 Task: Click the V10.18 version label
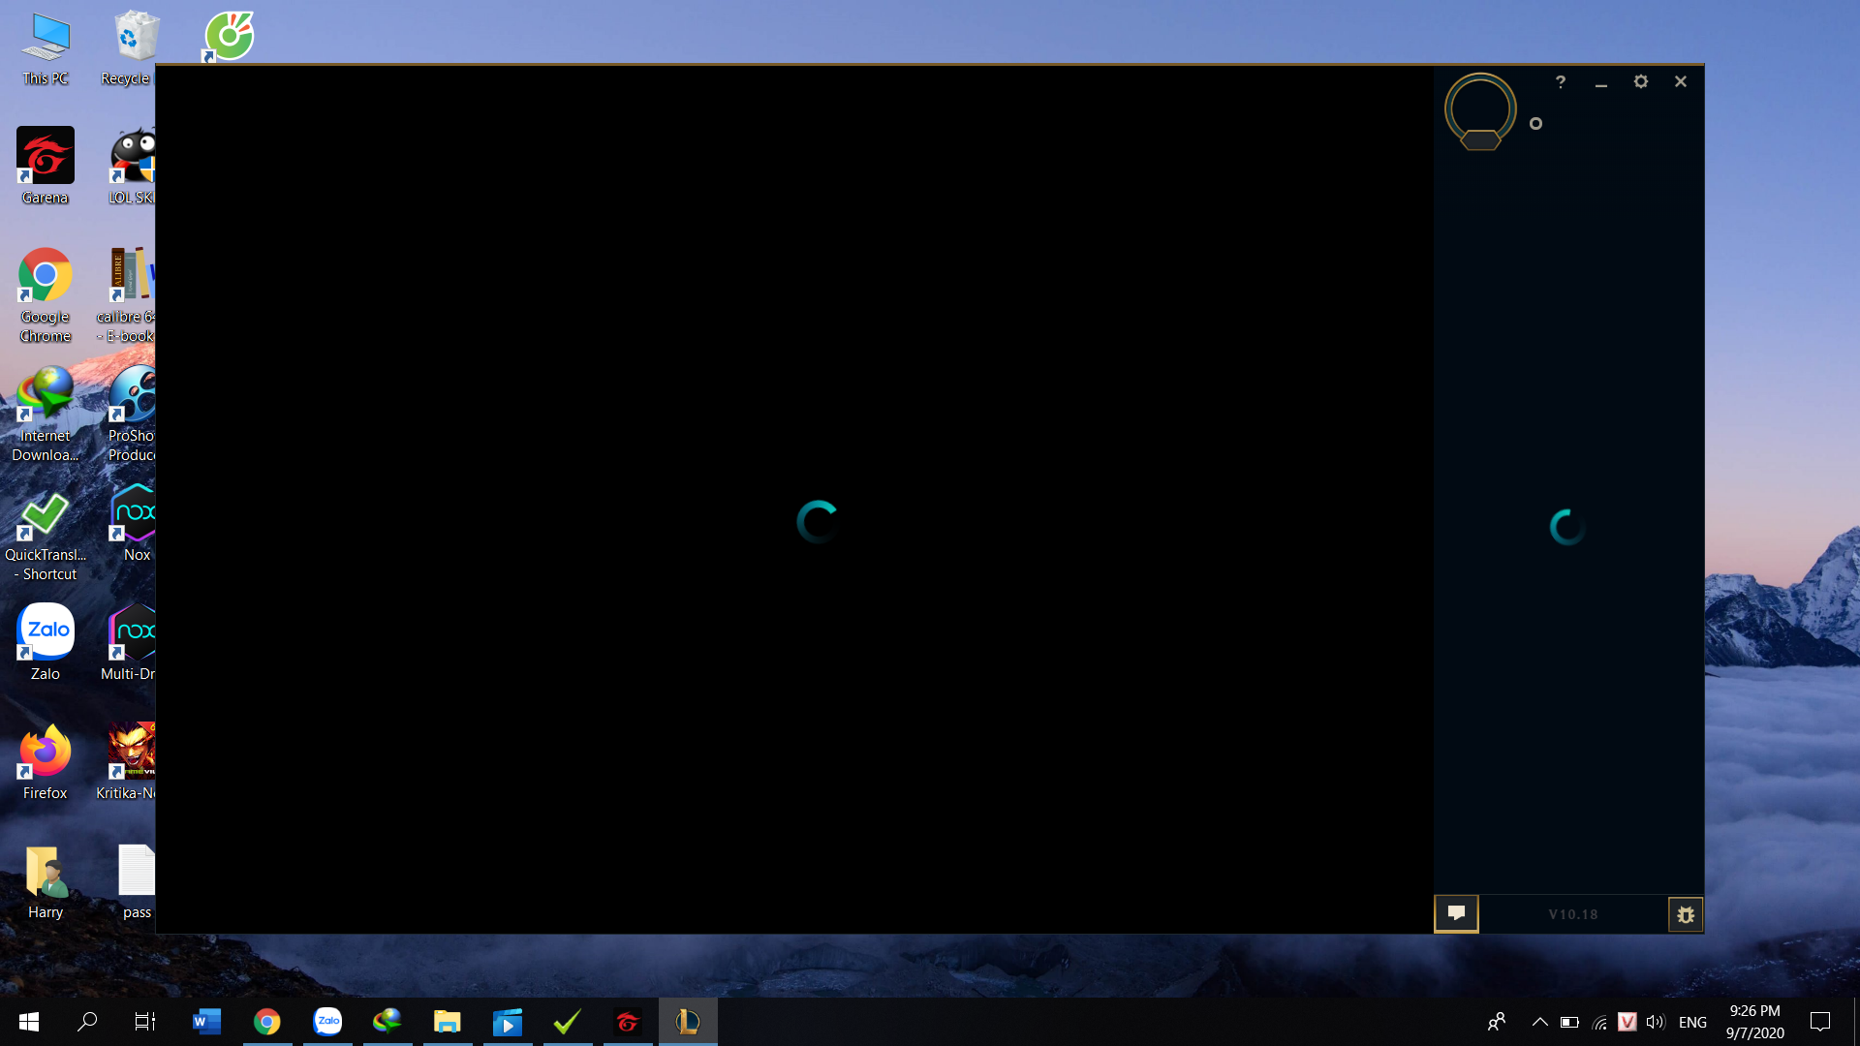pos(1572,914)
